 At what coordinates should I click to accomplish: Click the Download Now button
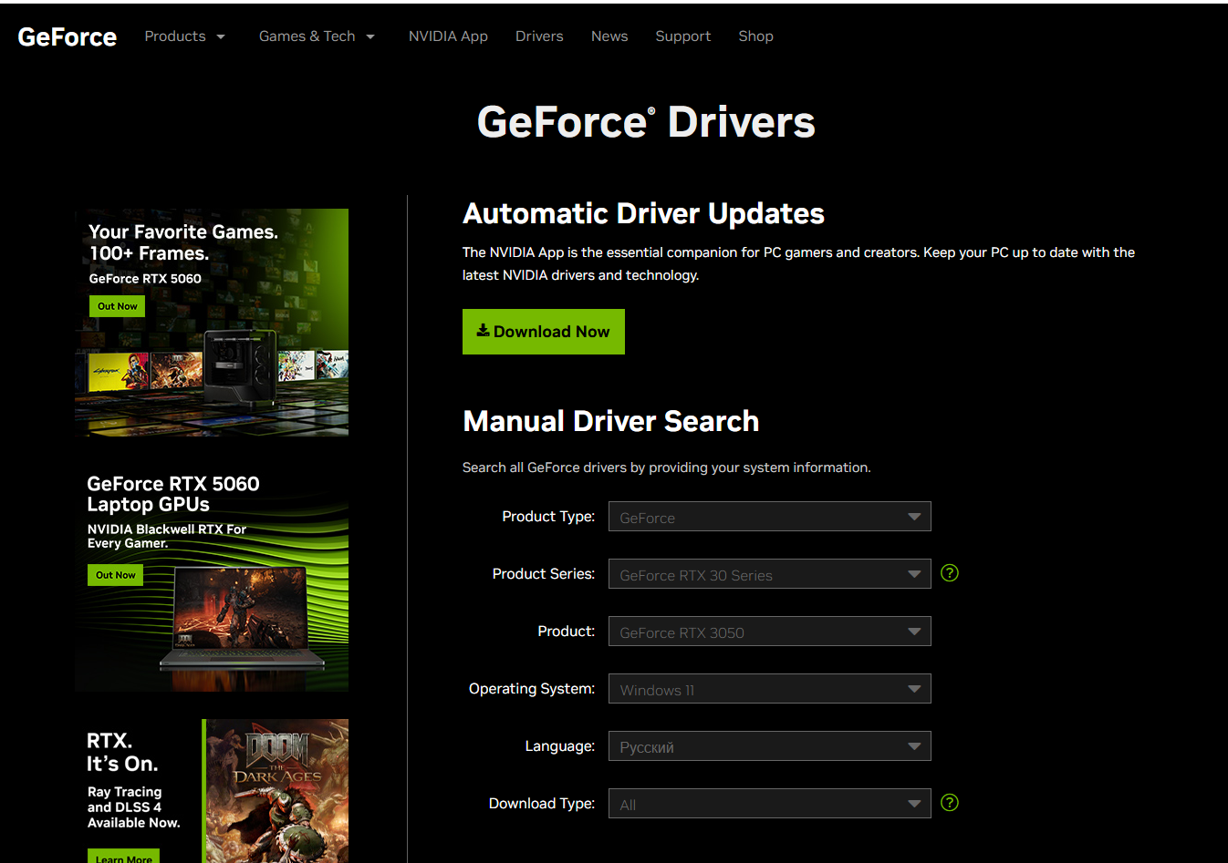coord(544,332)
